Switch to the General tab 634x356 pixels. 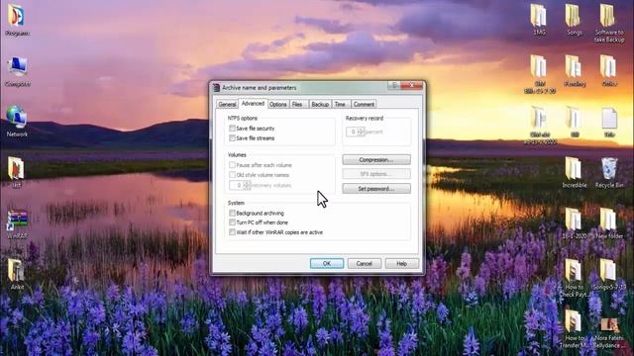(227, 104)
